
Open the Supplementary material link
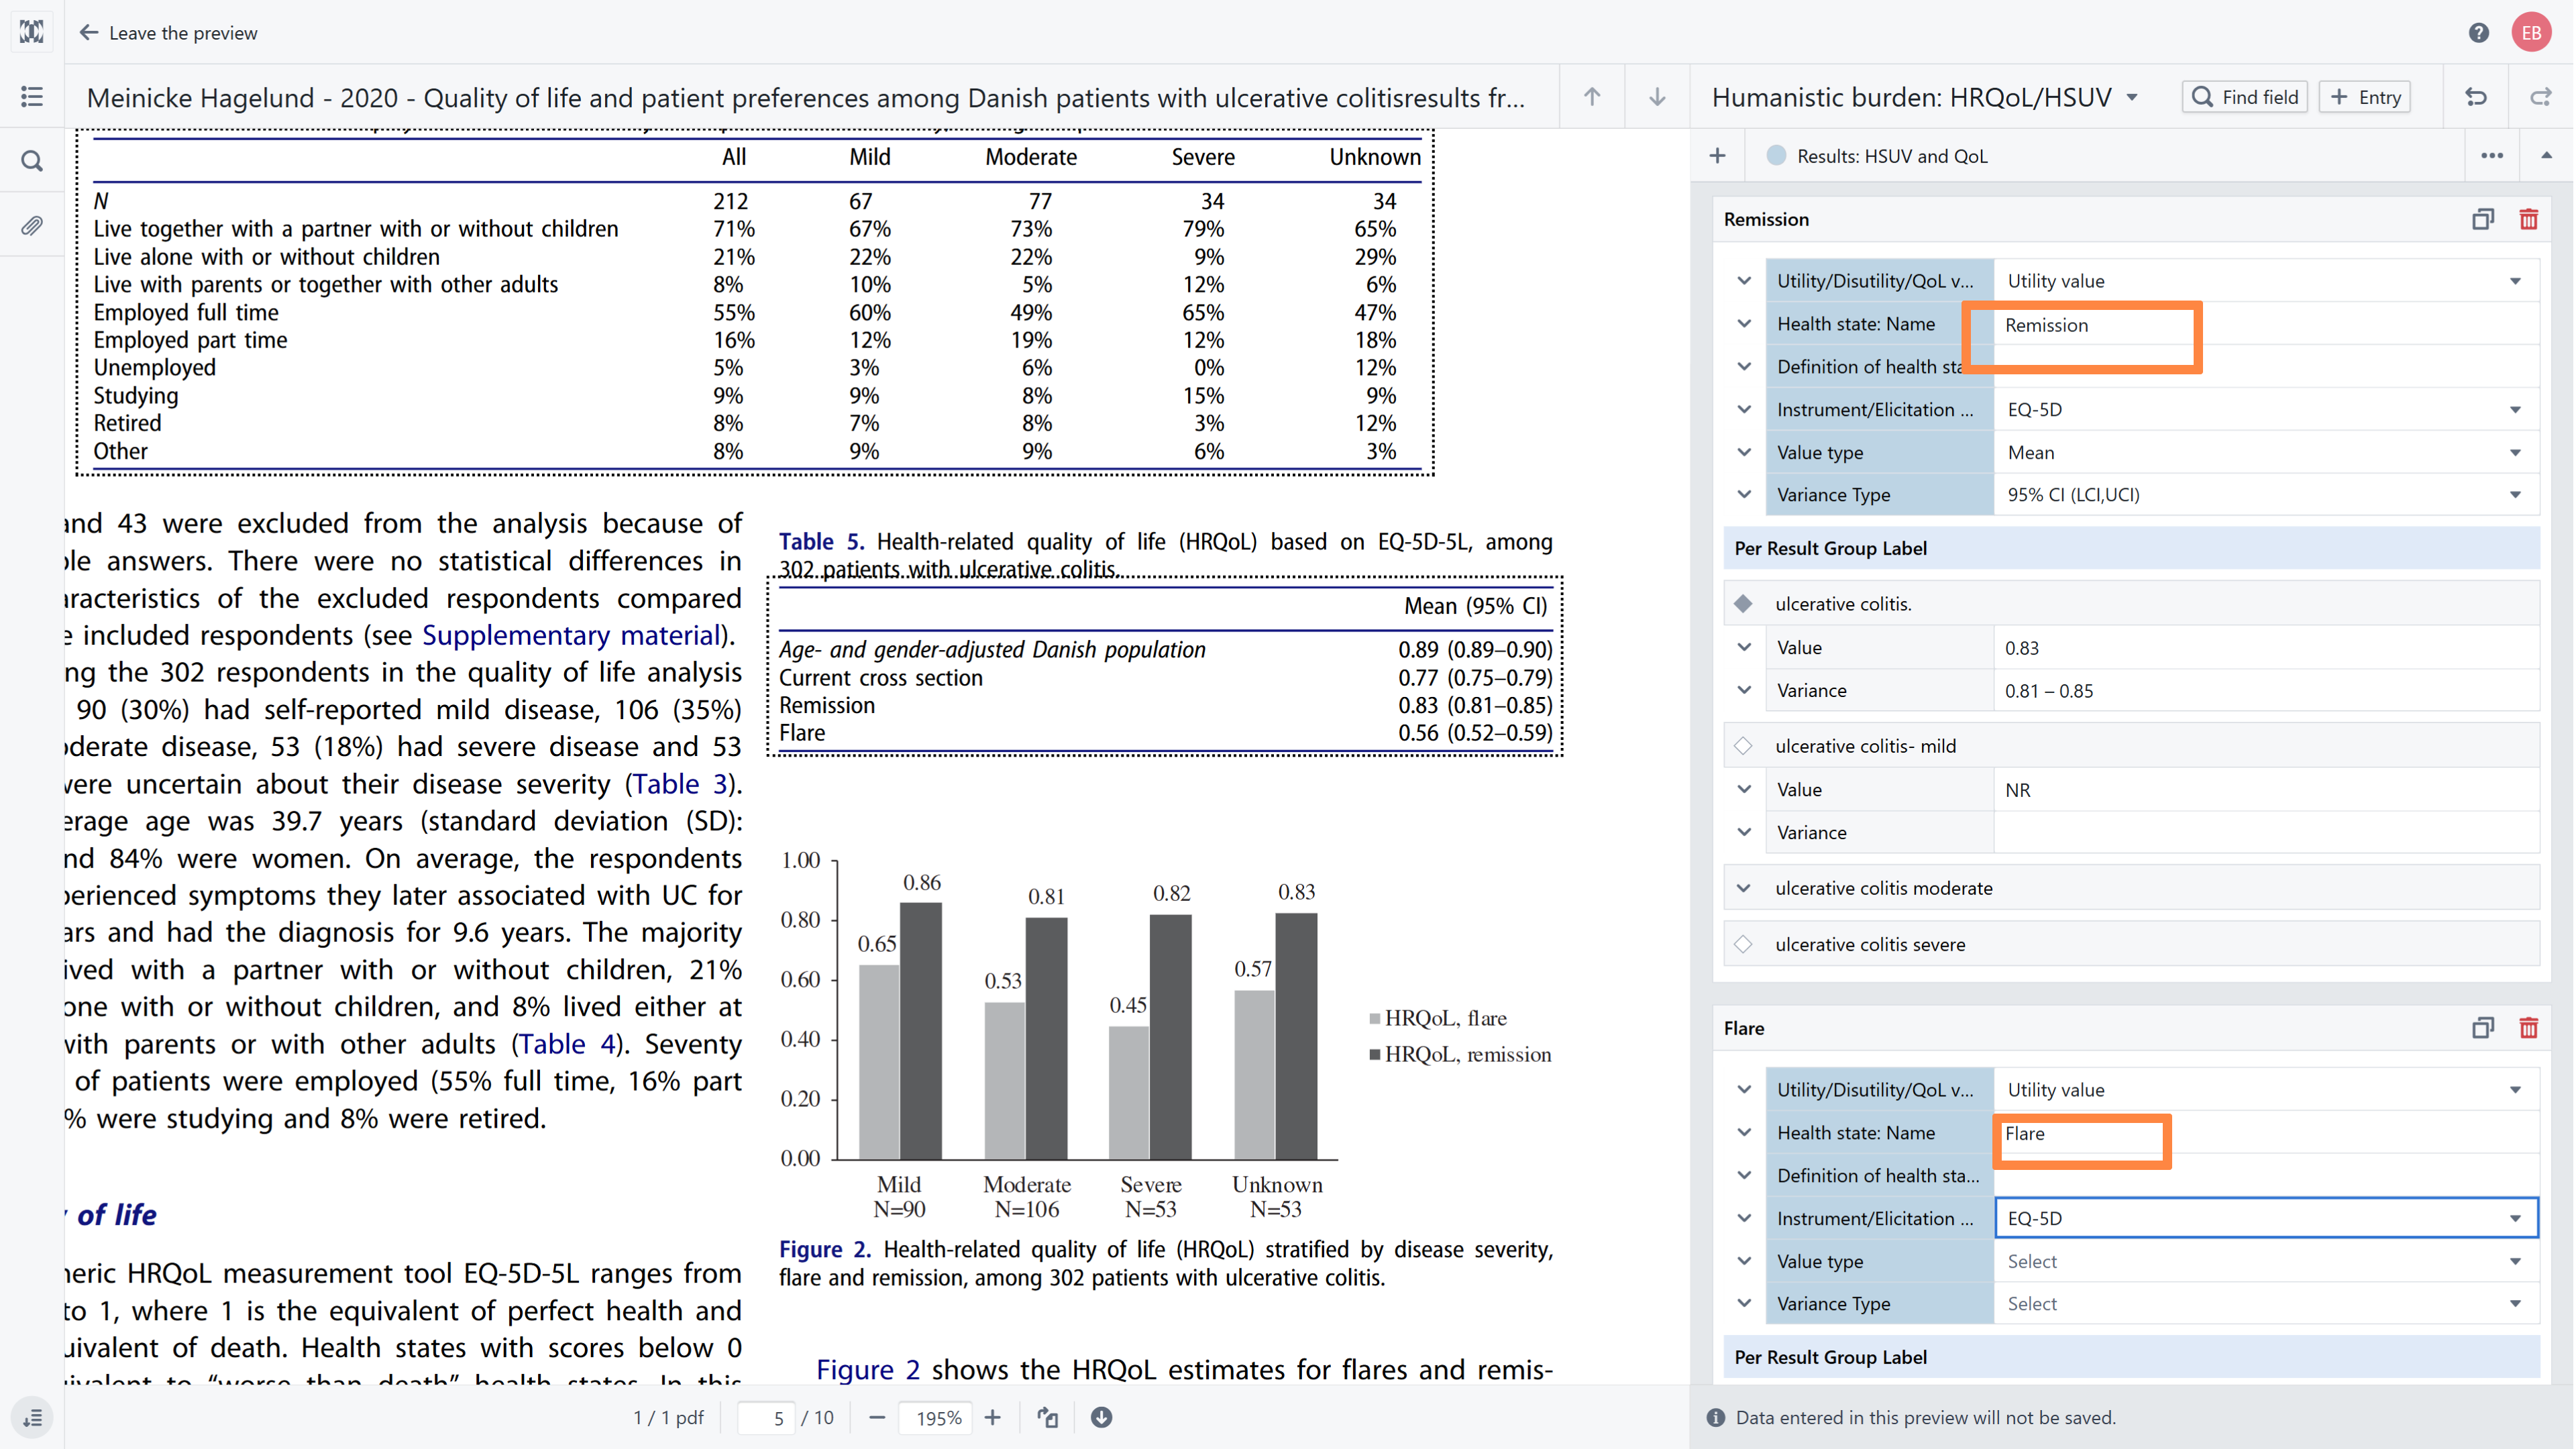coord(571,635)
